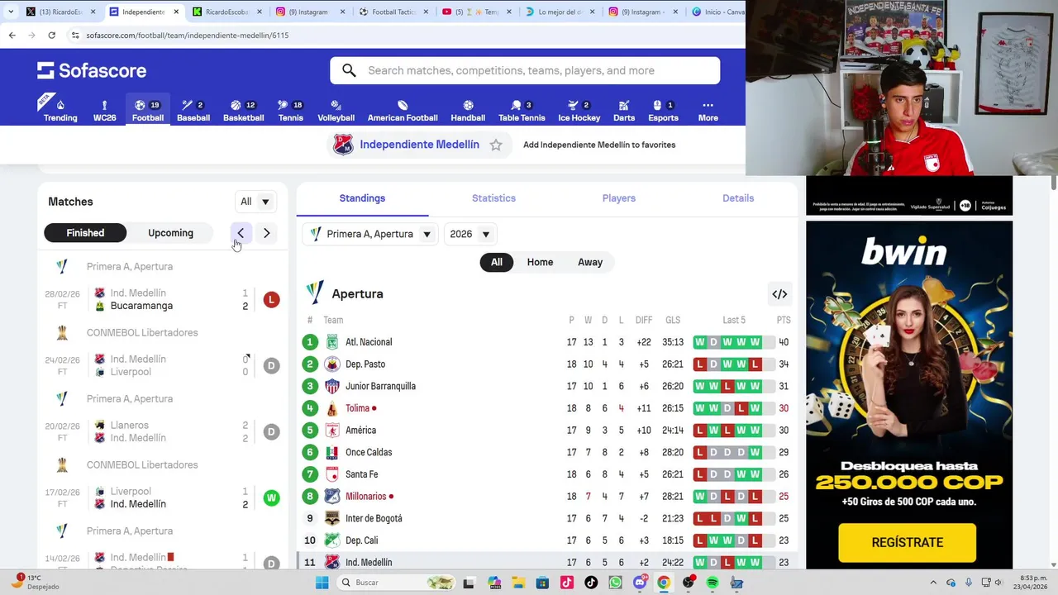Select the Away standings filter
The image size is (1058, 595).
click(x=590, y=262)
